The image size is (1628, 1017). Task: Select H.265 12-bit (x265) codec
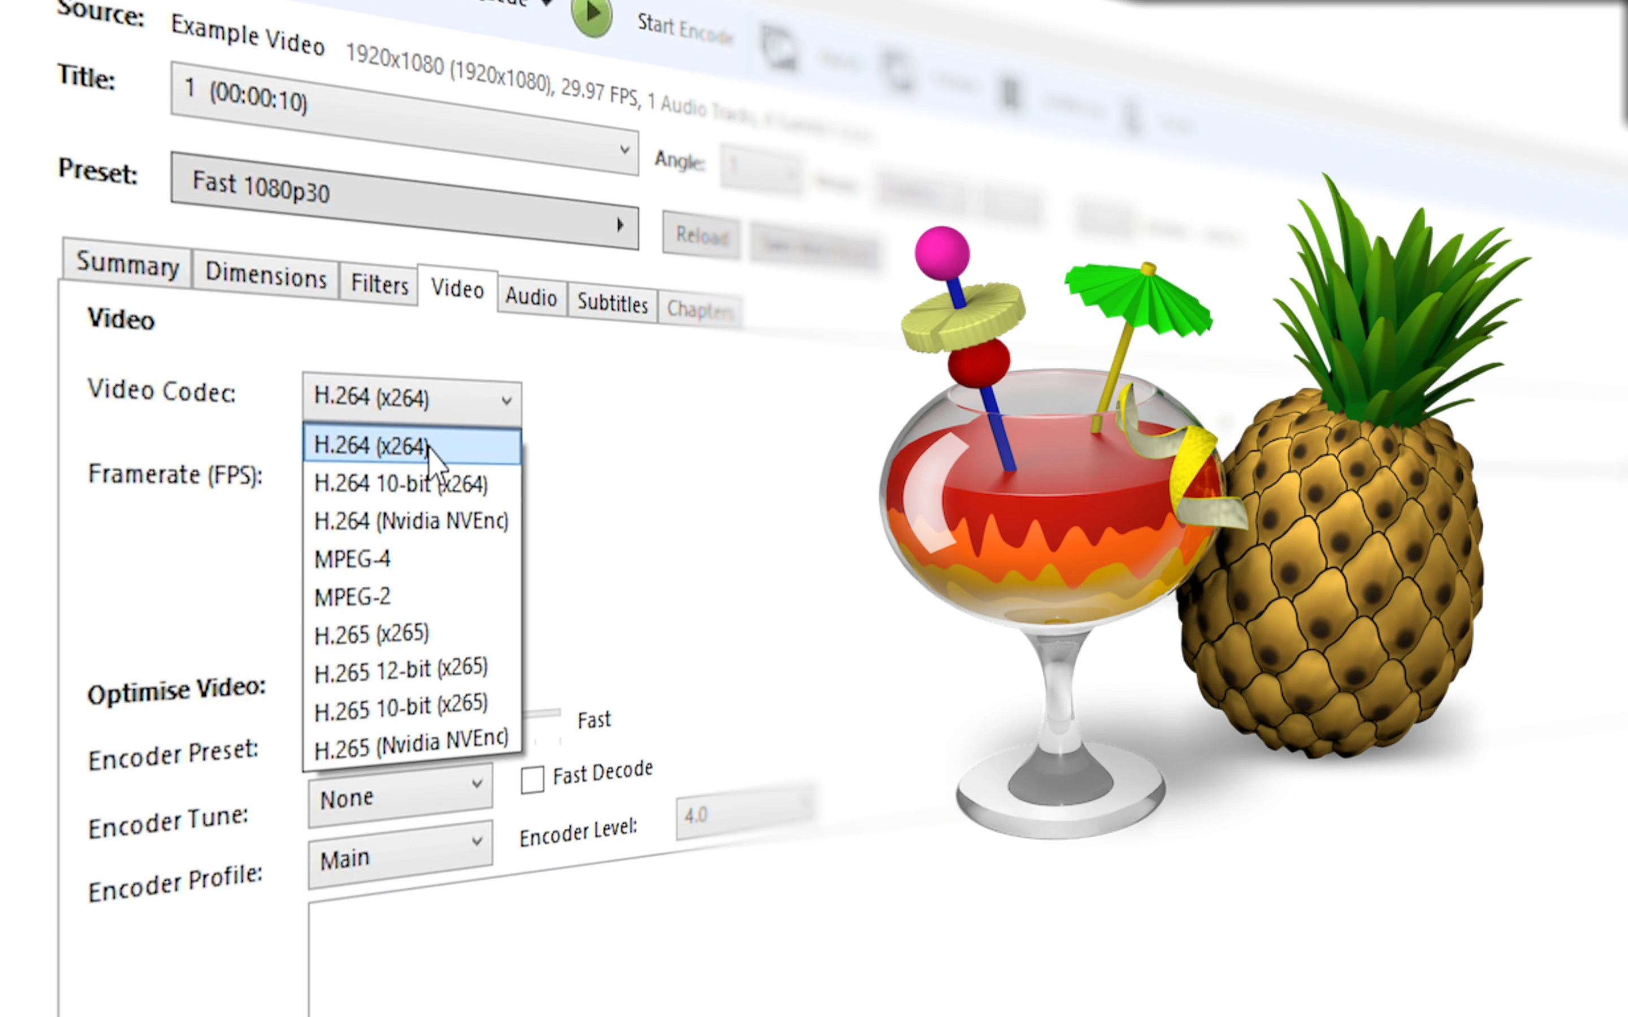[402, 668]
